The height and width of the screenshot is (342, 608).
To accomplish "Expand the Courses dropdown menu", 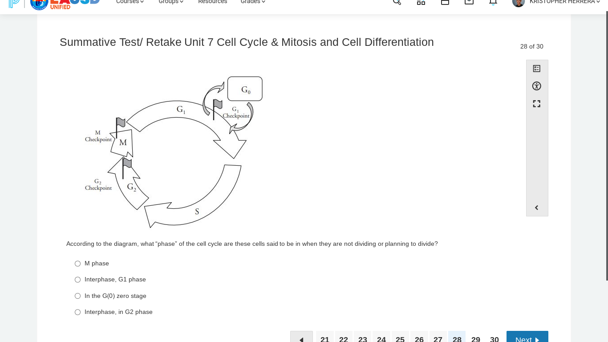I will click(x=130, y=2).
